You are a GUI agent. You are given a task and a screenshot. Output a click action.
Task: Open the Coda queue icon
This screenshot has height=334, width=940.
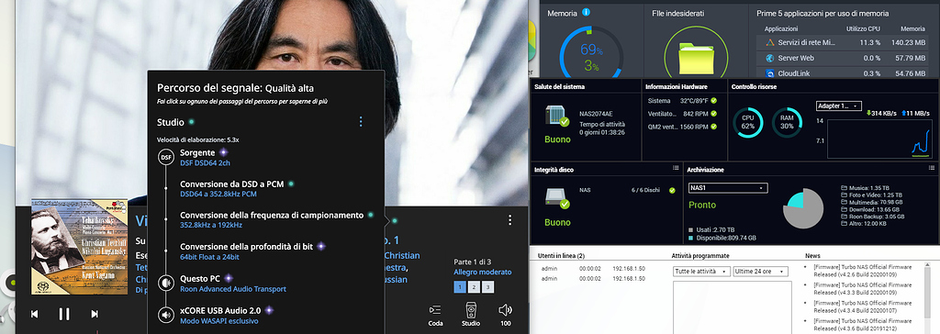point(435,310)
